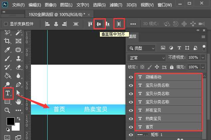Click the lock all layers icon
This screenshot has height=140, width=211.
click(x=172, y=67)
